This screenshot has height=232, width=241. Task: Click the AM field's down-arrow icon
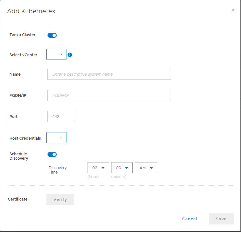[151, 168]
